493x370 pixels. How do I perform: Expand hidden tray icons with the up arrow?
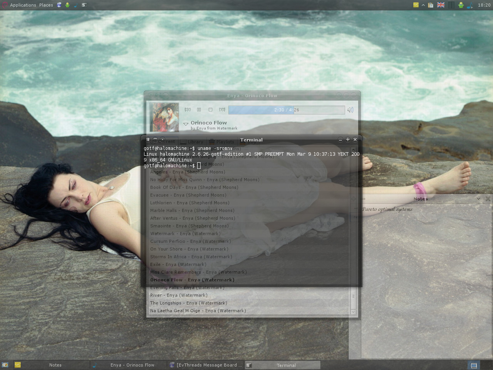[x=423, y=5]
